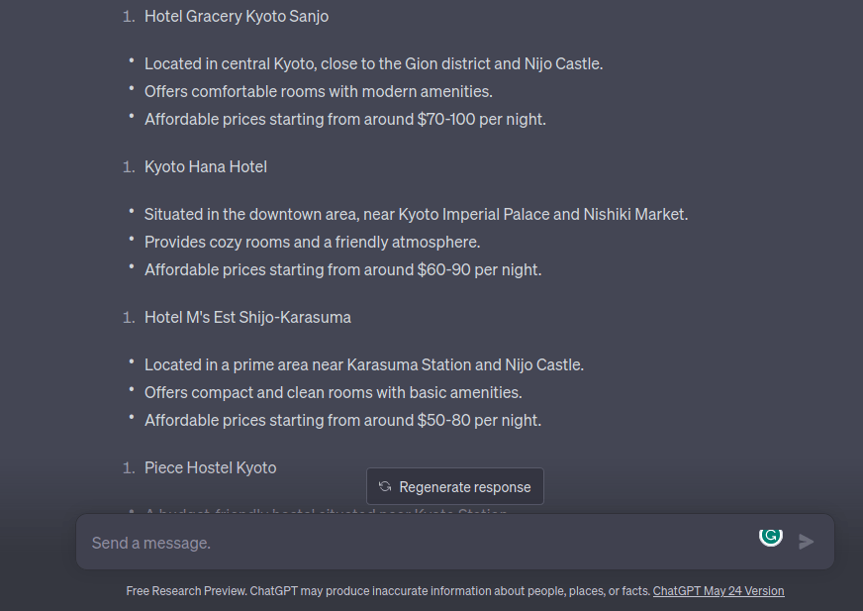
Task: Click the Free Research Preview disclaimer text
Action: click(388, 591)
